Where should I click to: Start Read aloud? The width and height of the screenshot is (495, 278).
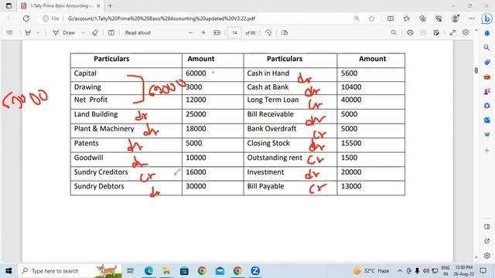tap(138, 32)
